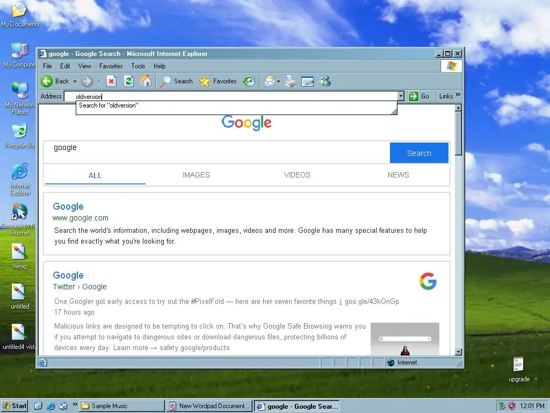This screenshot has height=413, width=550.
Task: Click the Google logo on the page
Action: tap(247, 123)
